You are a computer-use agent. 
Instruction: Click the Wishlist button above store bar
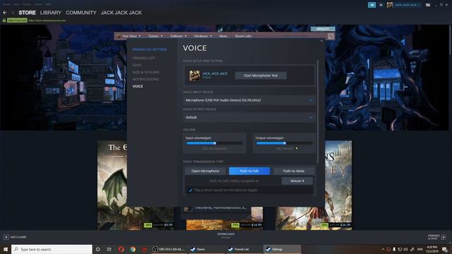pyautogui.click(x=323, y=29)
